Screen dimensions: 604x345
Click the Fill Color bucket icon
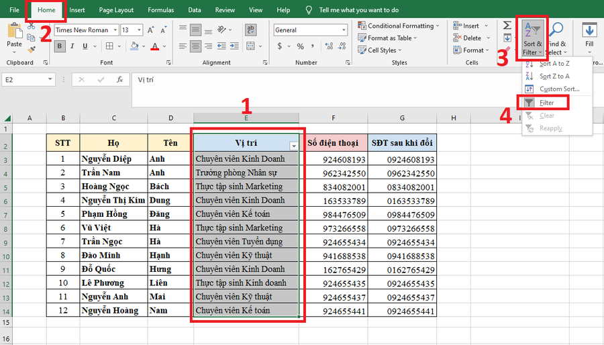(134, 46)
